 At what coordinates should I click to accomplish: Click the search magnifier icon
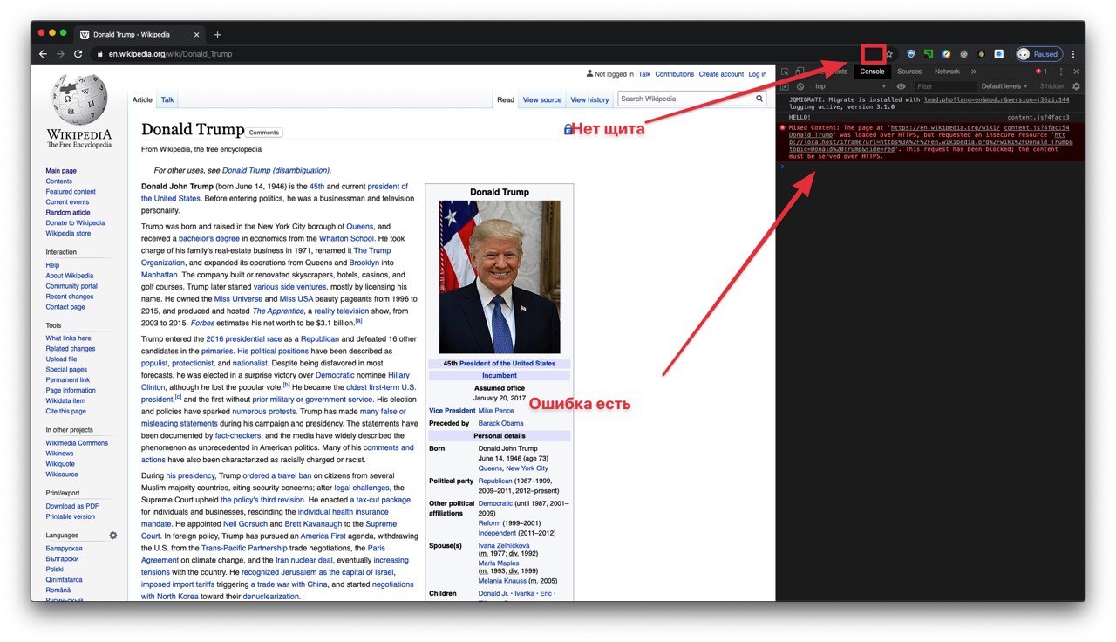pyautogui.click(x=759, y=99)
